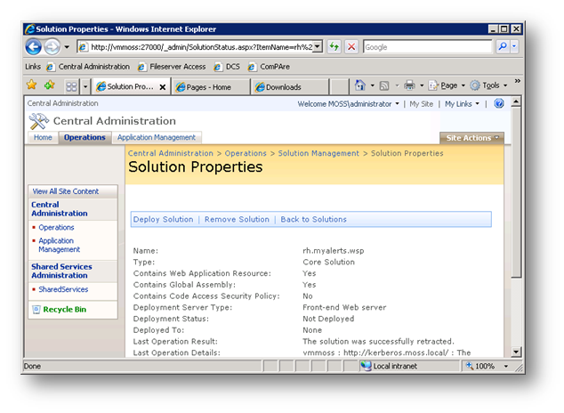Click the page scrollbar down arrow
The height and width of the screenshot is (413, 564).
pyautogui.click(x=516, y=352)
